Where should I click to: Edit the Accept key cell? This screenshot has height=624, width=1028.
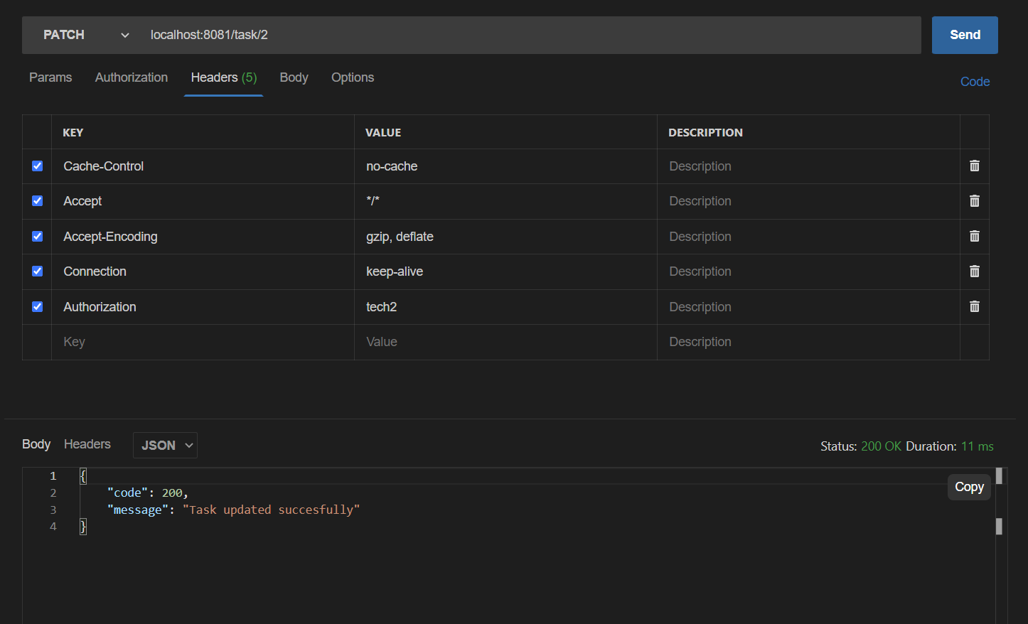pyautogui.click(x=203, y=201)
